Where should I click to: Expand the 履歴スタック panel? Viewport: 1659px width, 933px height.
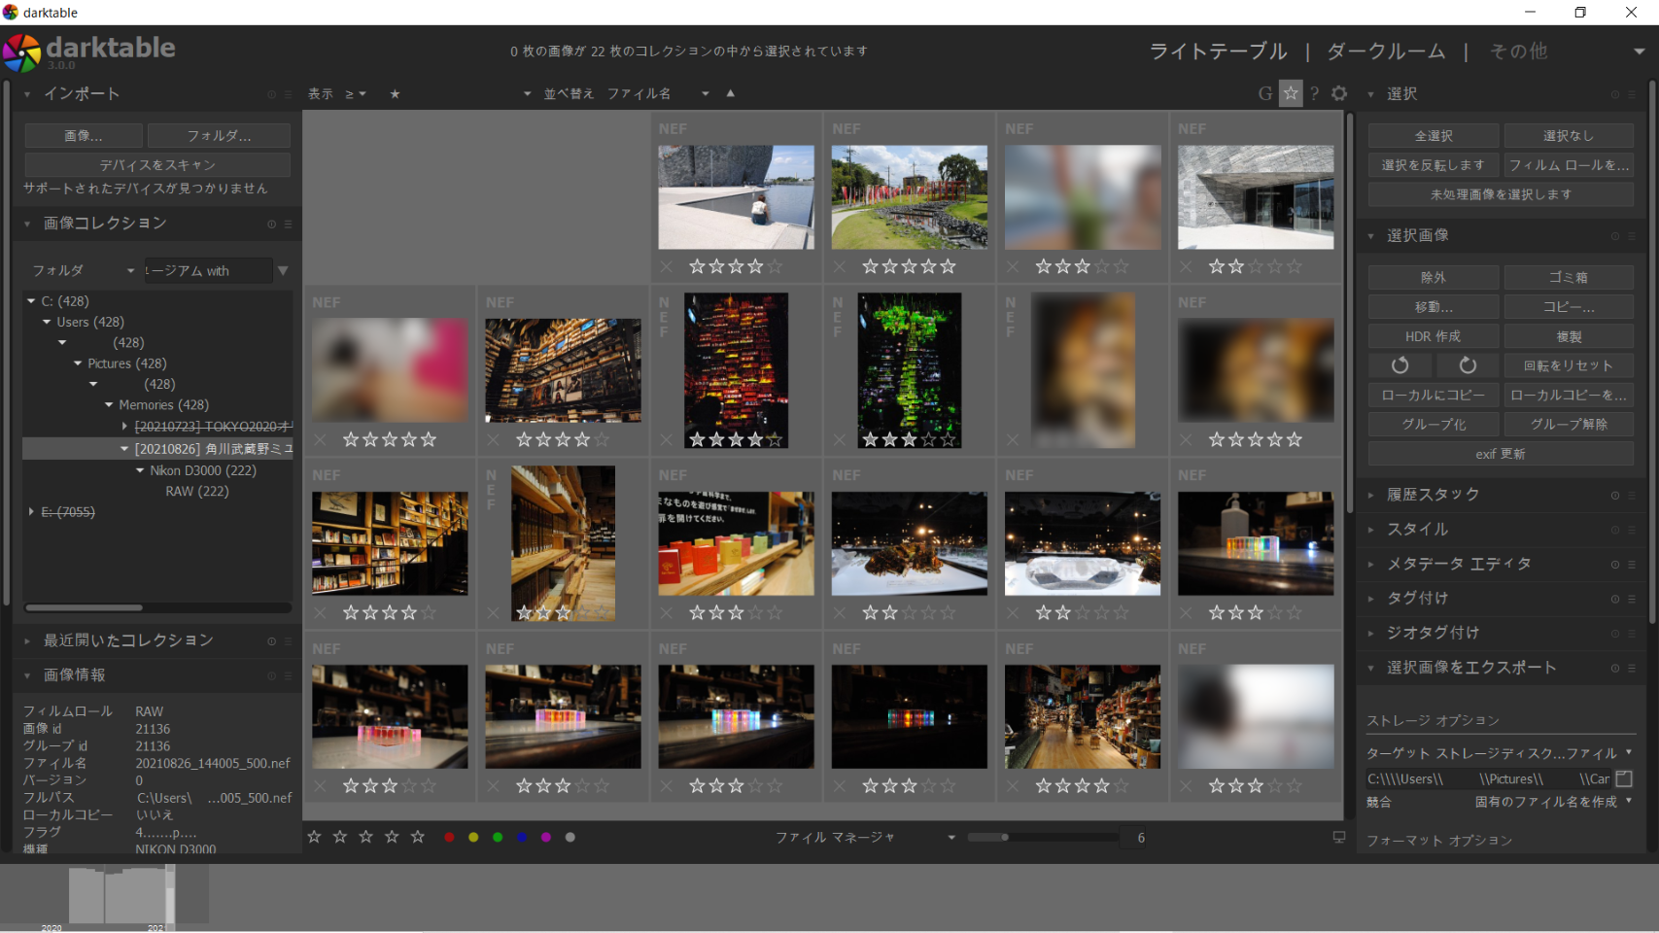coord(1433,495)
